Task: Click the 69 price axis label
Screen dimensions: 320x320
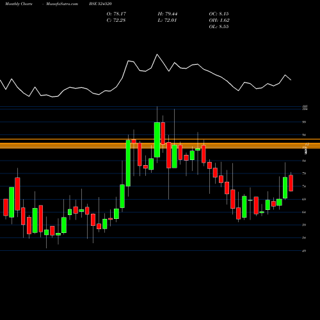Action: [x=304, y=199]
